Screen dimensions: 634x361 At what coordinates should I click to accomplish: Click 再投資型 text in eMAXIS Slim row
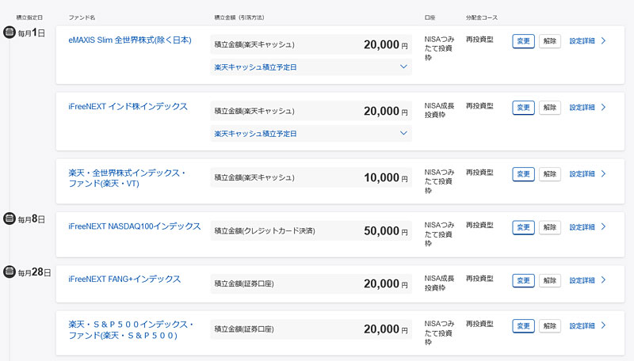click(x=479, y=40)
